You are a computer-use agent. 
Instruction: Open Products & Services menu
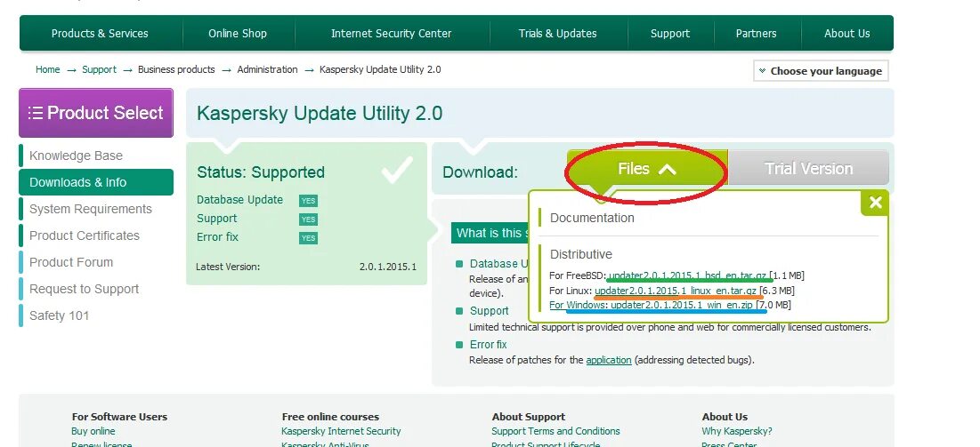[x=100, y=34]
